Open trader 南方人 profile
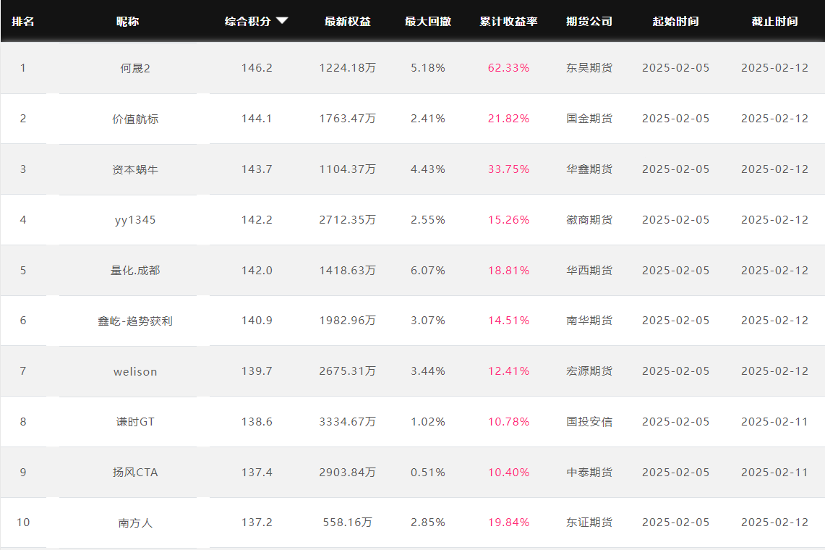 point(135,522)
